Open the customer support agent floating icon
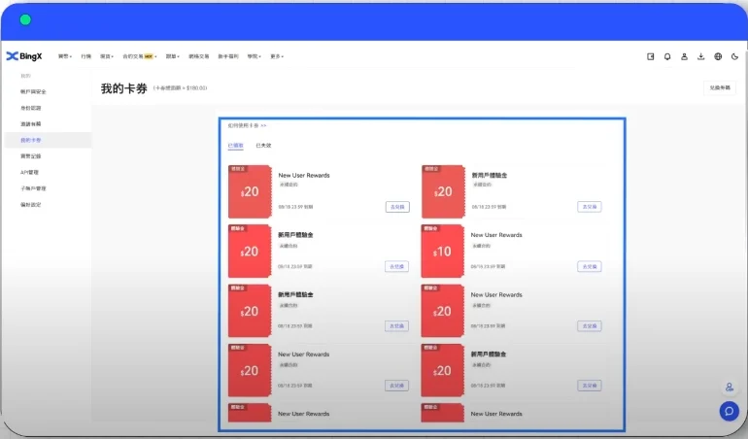The image size is (748, 439). 729,387
